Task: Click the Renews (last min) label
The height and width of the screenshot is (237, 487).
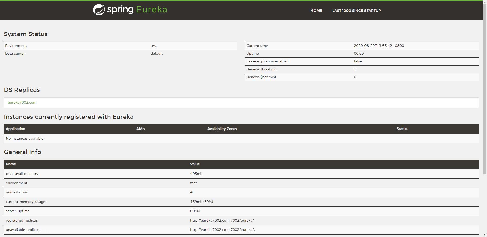Action: [x=261, y=77]
